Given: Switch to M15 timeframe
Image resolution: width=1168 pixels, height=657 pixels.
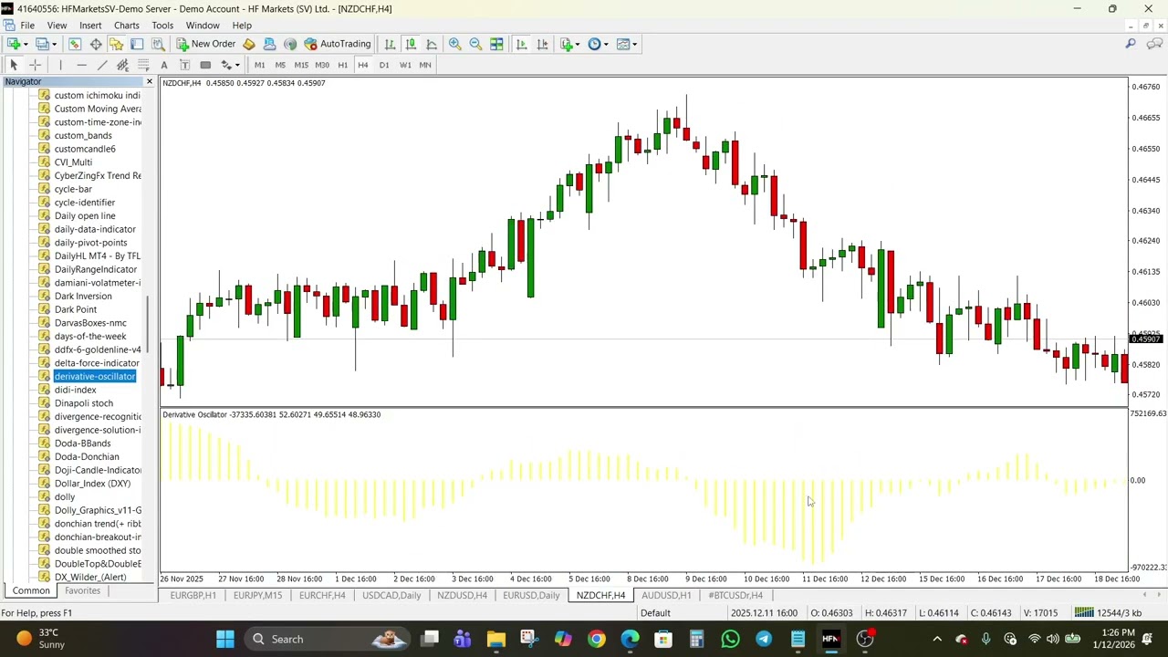Looking at the screenshot, I should click(301, 65).
